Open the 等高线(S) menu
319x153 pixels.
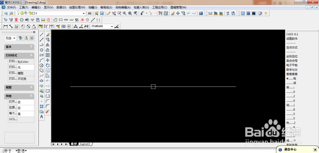click(x=106, y=7)
